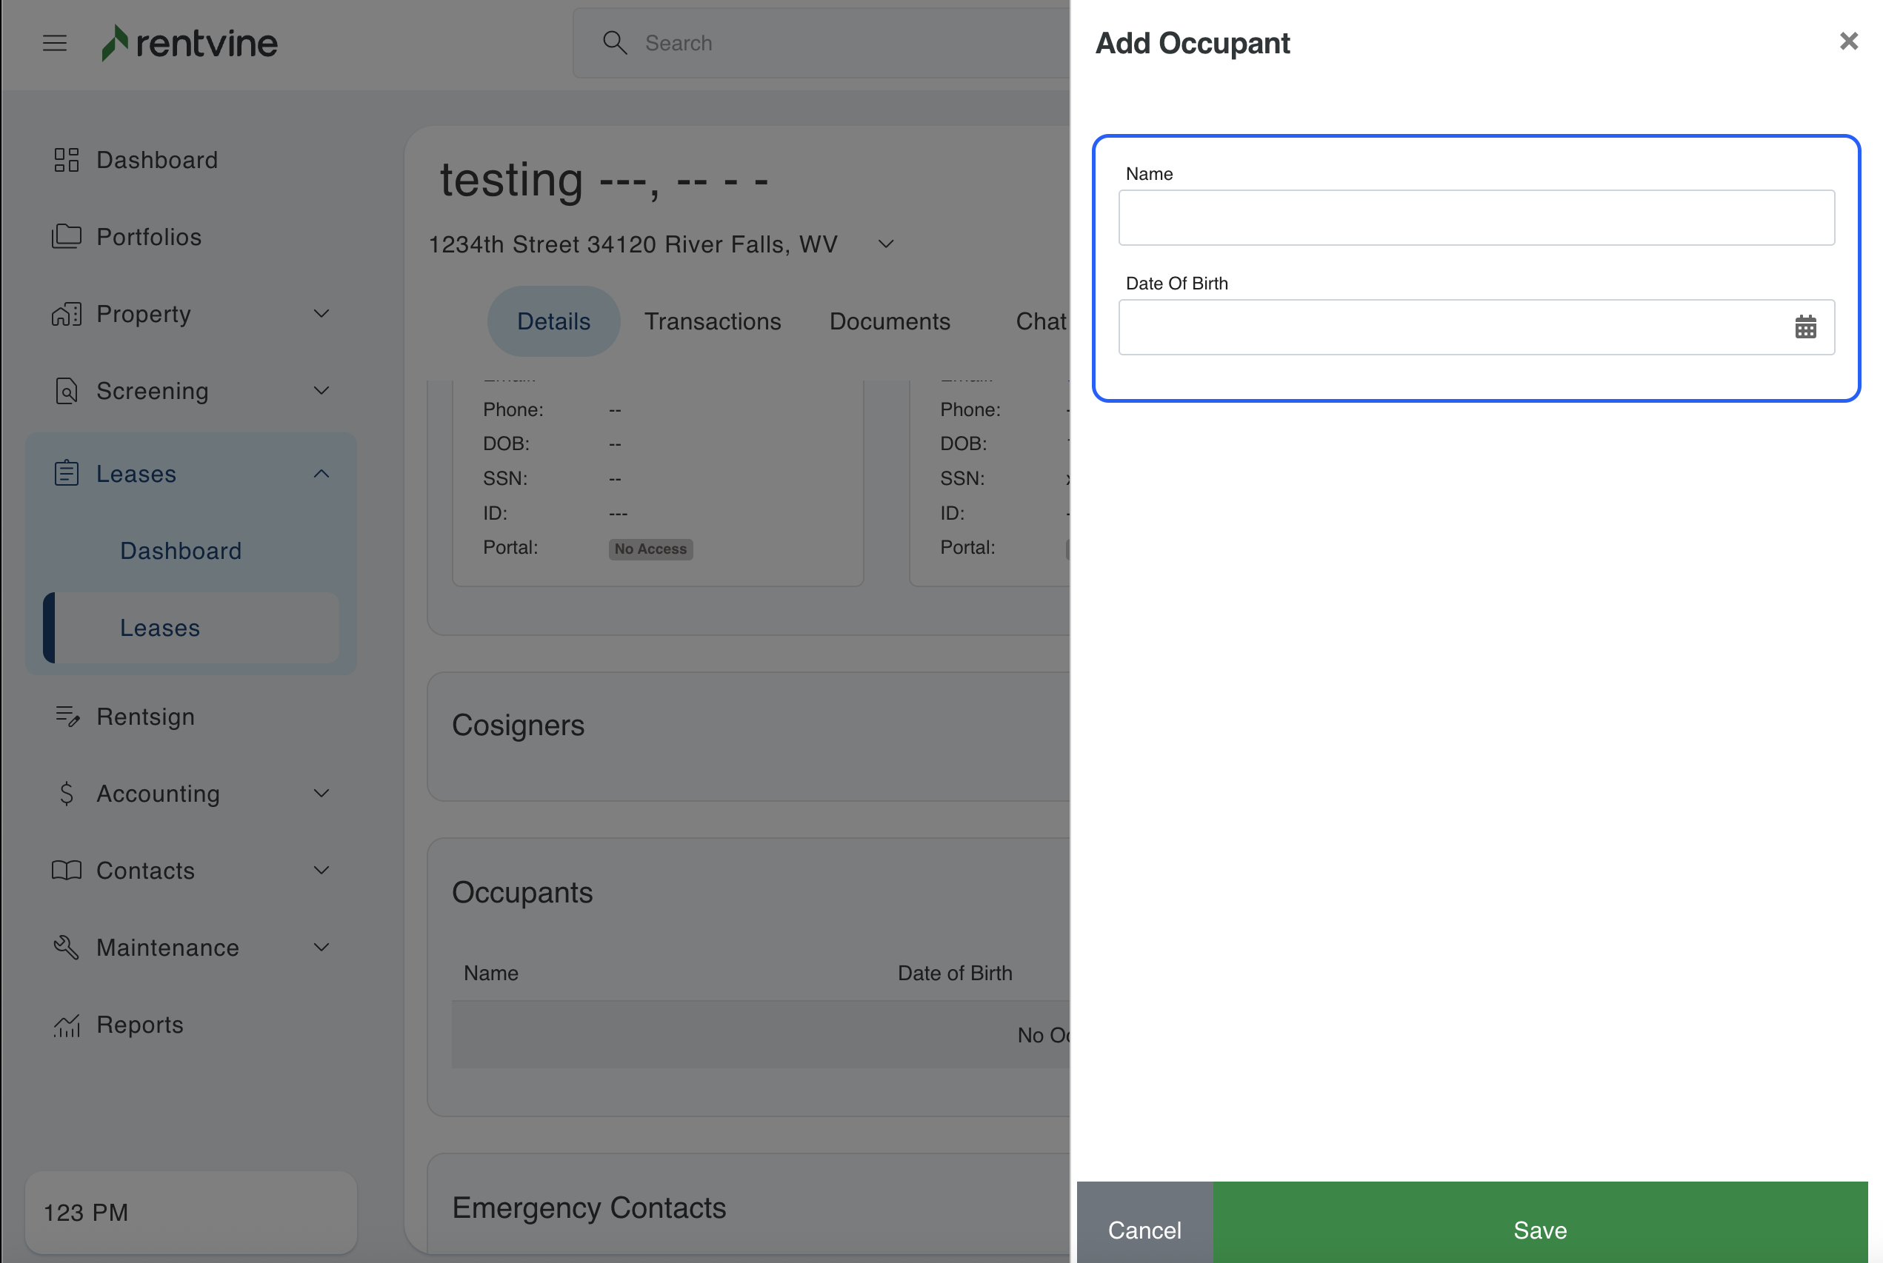Viewport: 1883px width, 1263px height.
Task: Click the Reports chart icon
Action: point(67,1025)
